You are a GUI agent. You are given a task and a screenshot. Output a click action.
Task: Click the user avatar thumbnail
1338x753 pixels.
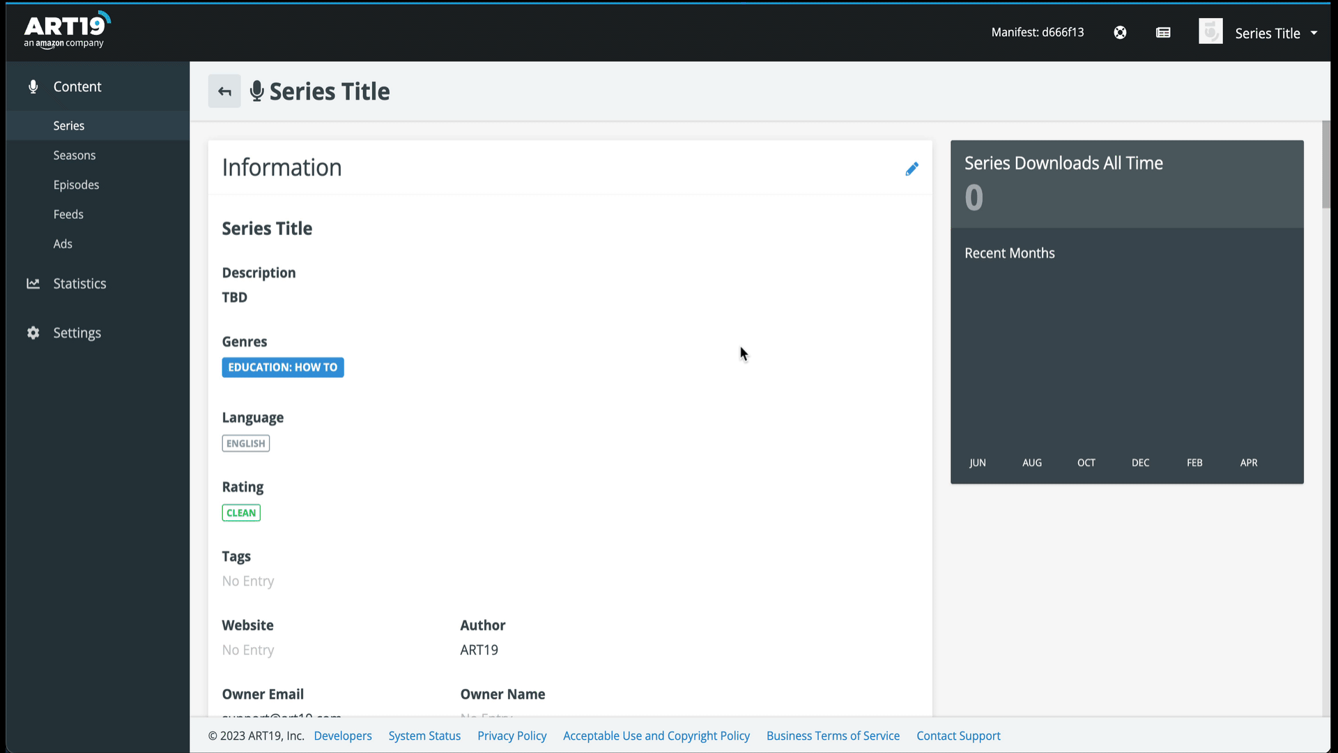pyautogui.click(x=1210, y=32)
